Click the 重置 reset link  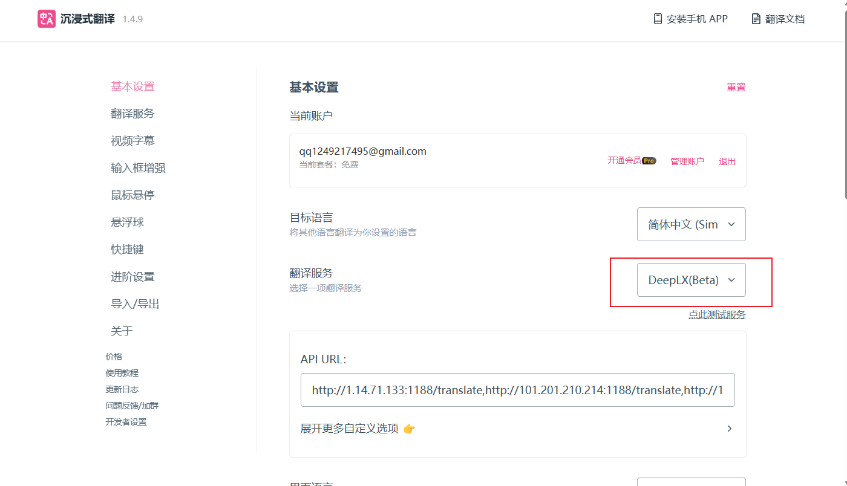(736, 87)
